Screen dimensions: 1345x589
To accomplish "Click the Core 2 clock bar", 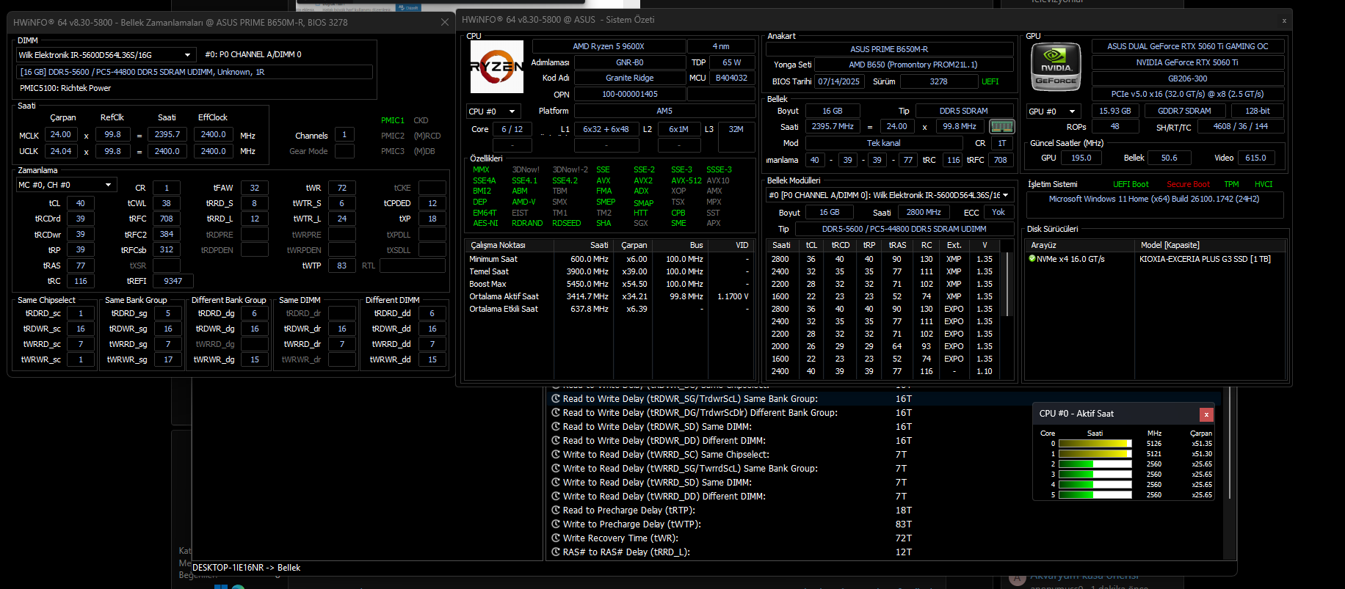I will (x=1095, y=464).
